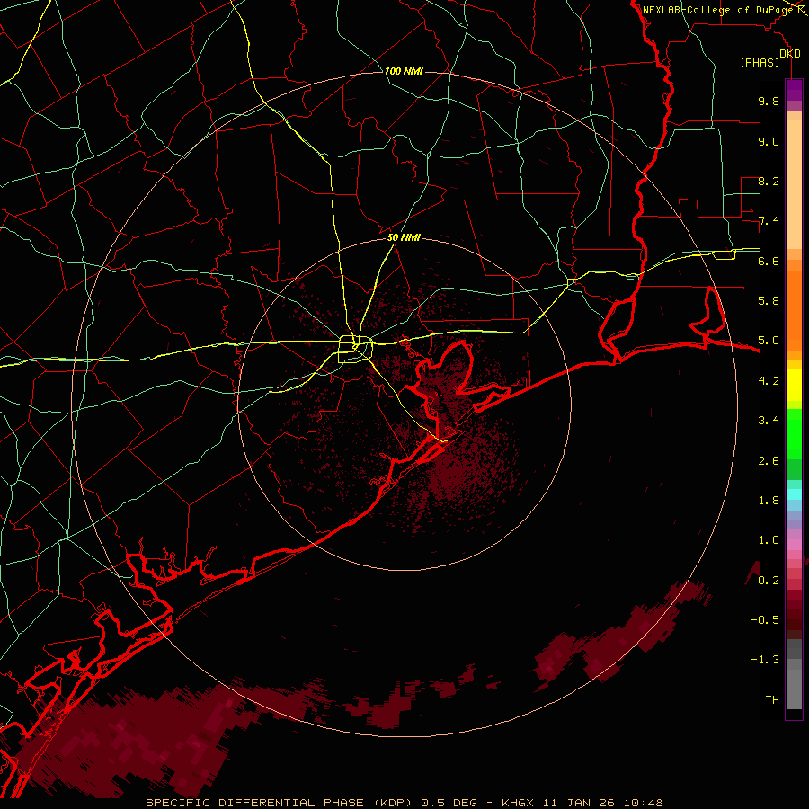This screenshot has height=809, width=809.
Task: Select the 9.0 scale value
Action: point(769,141)
